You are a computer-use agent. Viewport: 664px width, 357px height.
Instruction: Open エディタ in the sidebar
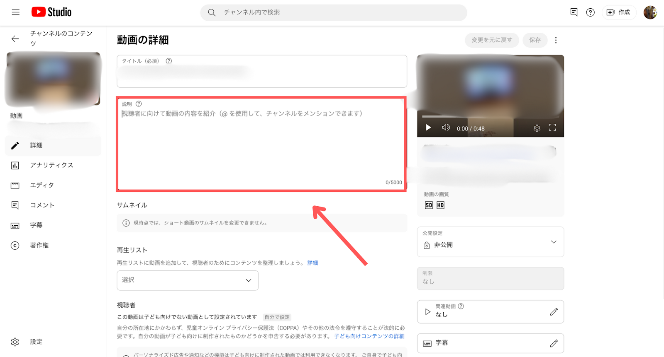(53, 185)
